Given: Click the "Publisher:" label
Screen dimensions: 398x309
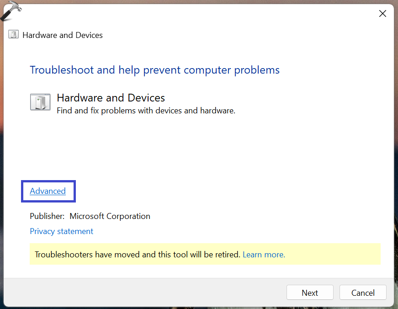Looking at the screenshot, I should [x=47, y=216].
